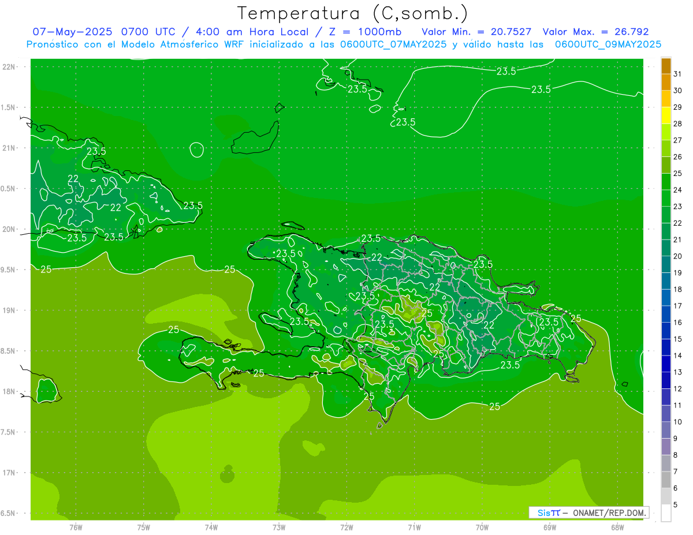This screenshot has height=535, width=693.
Task: Click the 75W longitude axis label
Action: 144,527
